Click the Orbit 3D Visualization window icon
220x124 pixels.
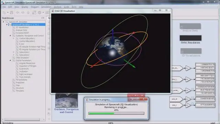53,11
